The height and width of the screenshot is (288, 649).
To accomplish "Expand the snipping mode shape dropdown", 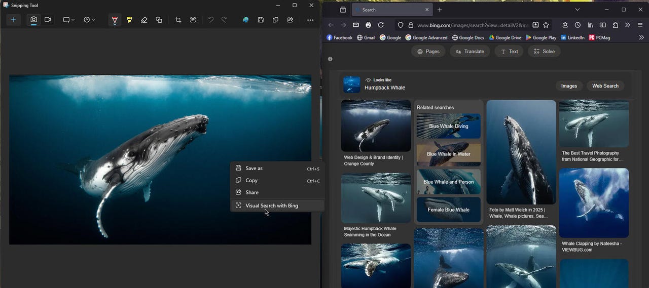I will (68, 20).
